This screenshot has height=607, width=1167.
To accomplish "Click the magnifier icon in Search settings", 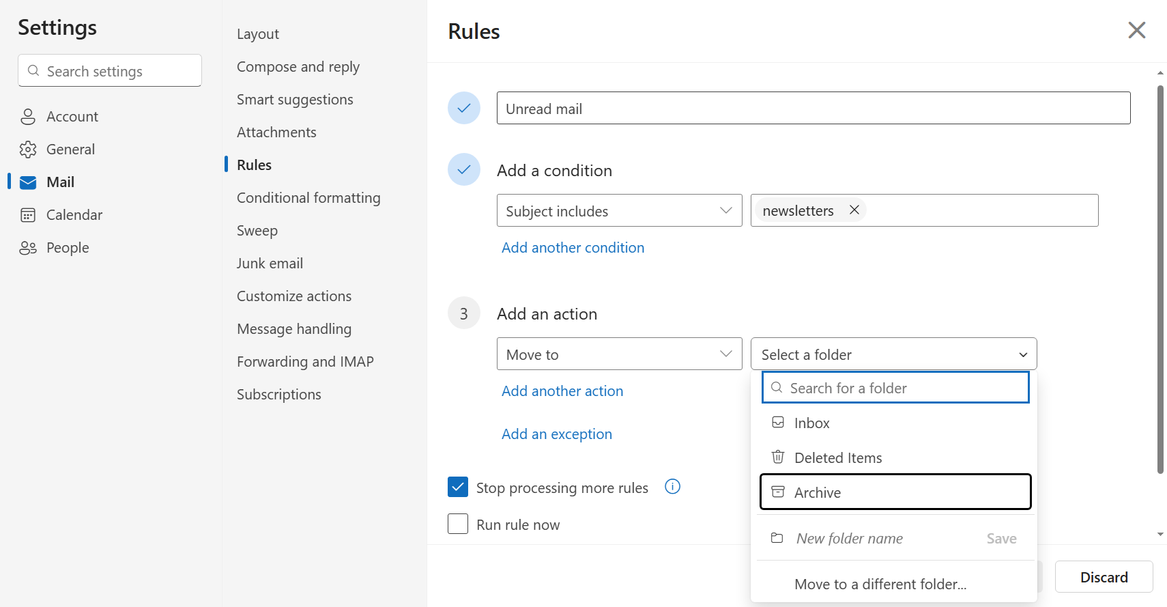I will [33, 70].
